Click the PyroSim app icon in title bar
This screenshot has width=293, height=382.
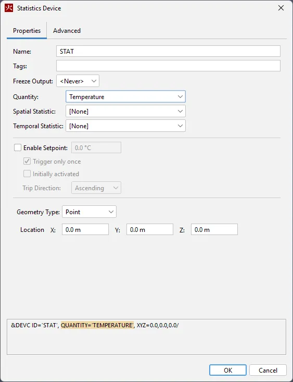click(9, 8)
